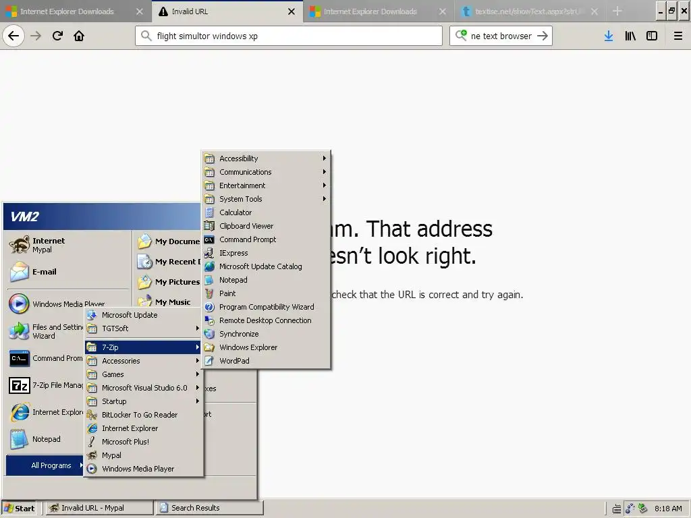Screen dimensions: 691x518
Task: Expand the Accessibility submenu
Action: 266,158
